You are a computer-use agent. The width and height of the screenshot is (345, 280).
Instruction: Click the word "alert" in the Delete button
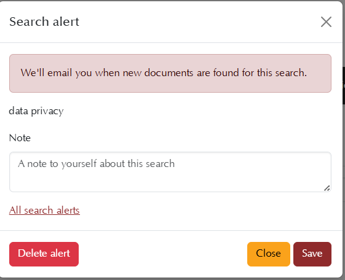(60, 253)
